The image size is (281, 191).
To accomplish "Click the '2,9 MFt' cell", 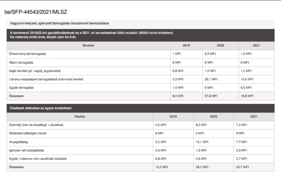I will [x=242, y=150].
